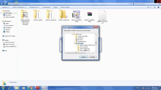Viewport: 161px width, 90px height.
Task: Select .oracle_jre_usage folder in tree
Action: (82, 36)
